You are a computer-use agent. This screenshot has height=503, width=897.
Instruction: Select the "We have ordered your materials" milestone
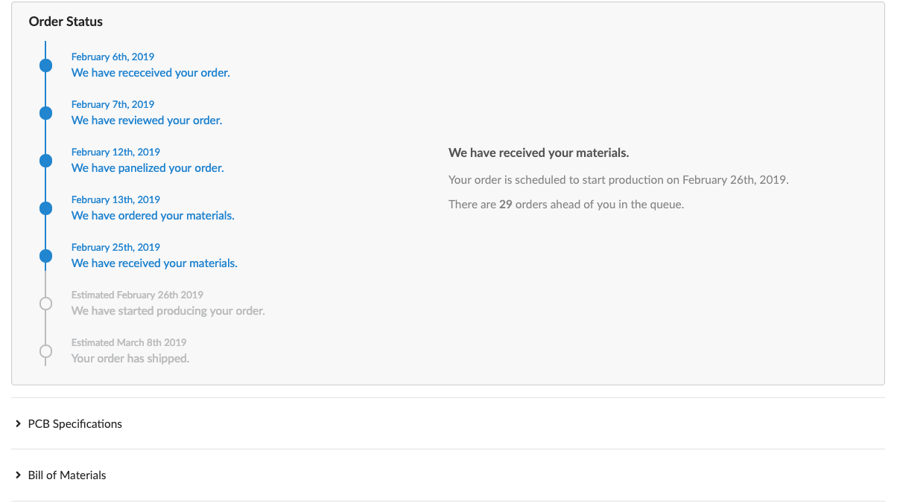[x=152, y=215]
